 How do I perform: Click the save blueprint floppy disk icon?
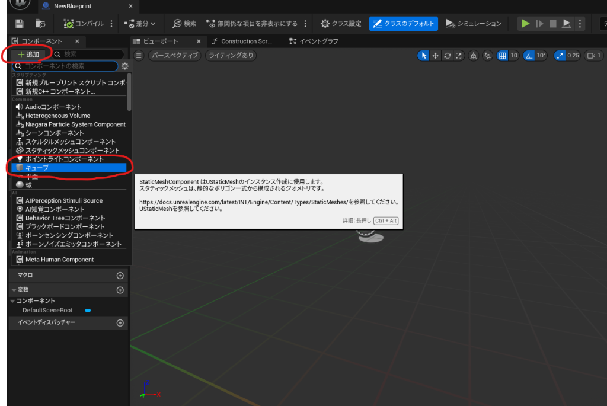20,24
